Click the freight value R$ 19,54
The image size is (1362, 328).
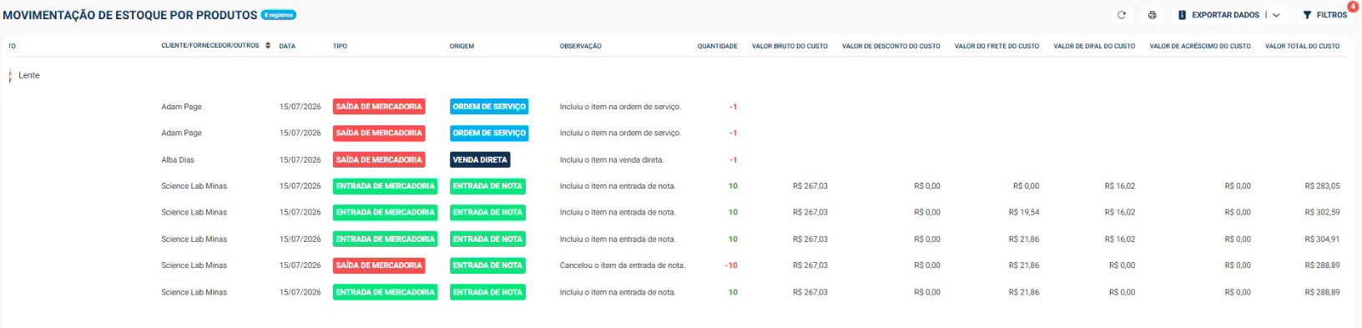coord(1023,212)
